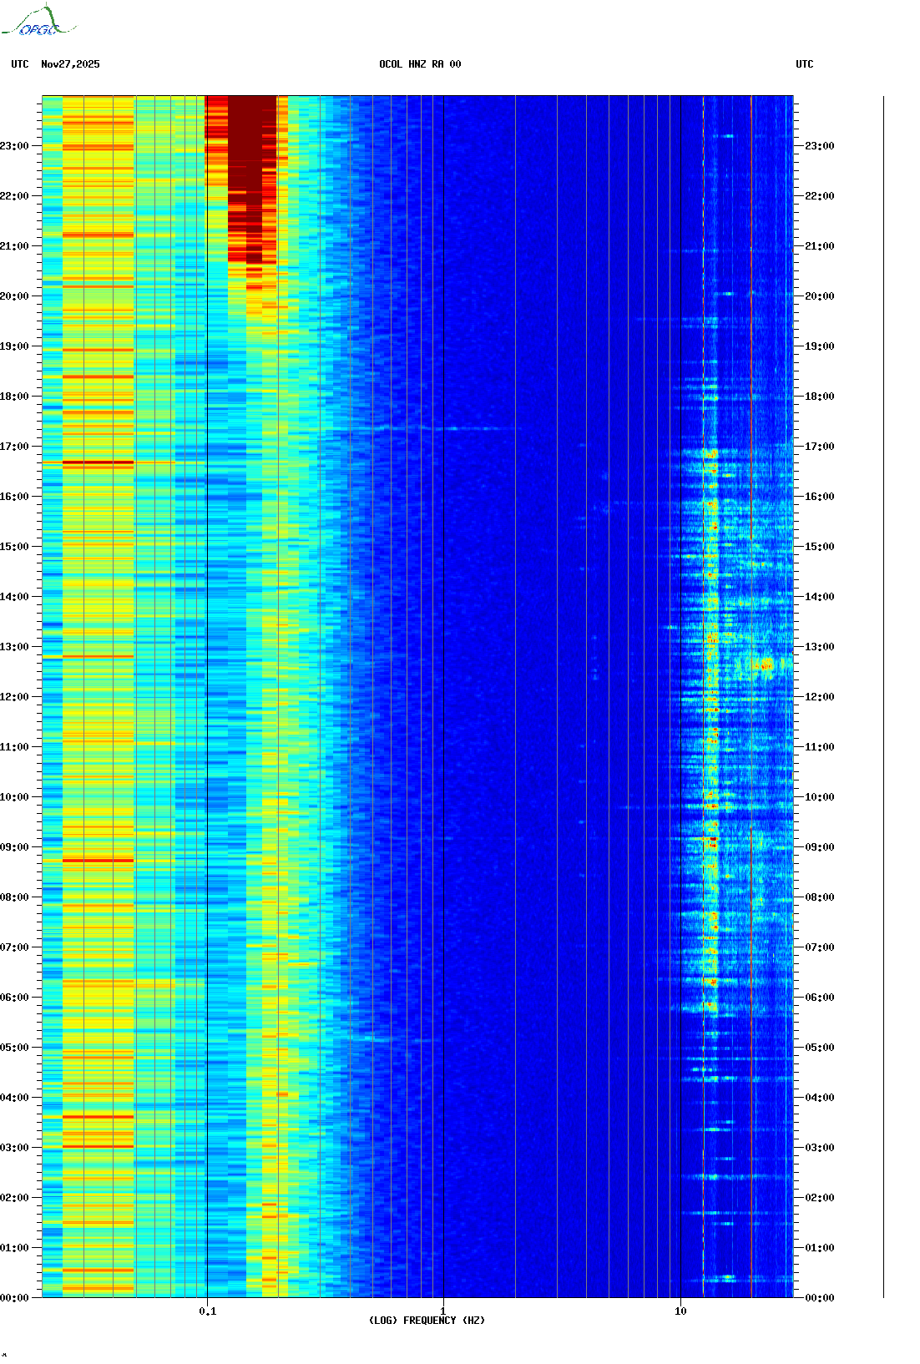Click the 1 Hz frequency axis tick label
920x1364 pixels.
tap(443, 1311)
